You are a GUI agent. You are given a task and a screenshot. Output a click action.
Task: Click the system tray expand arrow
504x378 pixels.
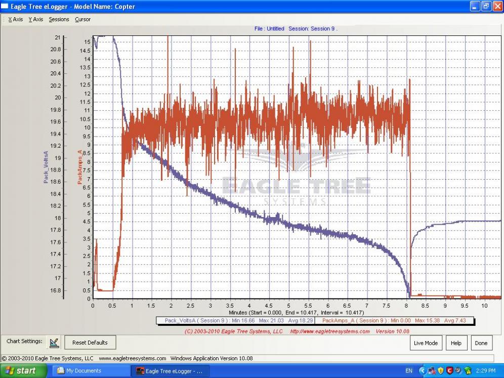423,371
